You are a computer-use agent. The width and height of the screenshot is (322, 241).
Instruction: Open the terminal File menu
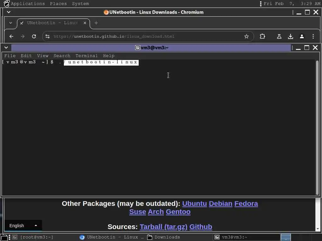[x=10, y=56]
